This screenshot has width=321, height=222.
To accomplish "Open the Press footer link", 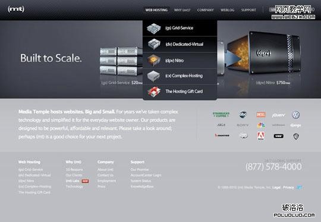I will coord(101,187).
